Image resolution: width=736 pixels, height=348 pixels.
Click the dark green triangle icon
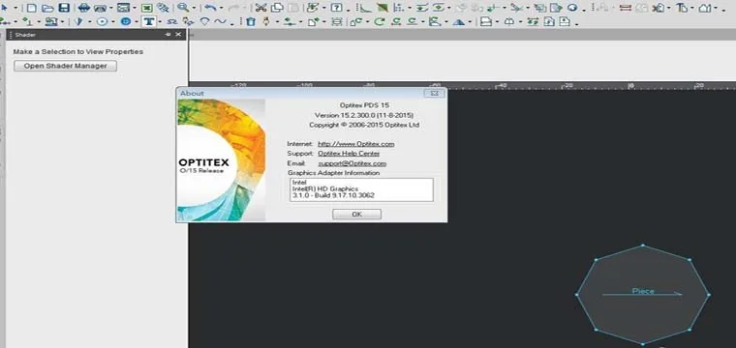click(x=383, y=8)
